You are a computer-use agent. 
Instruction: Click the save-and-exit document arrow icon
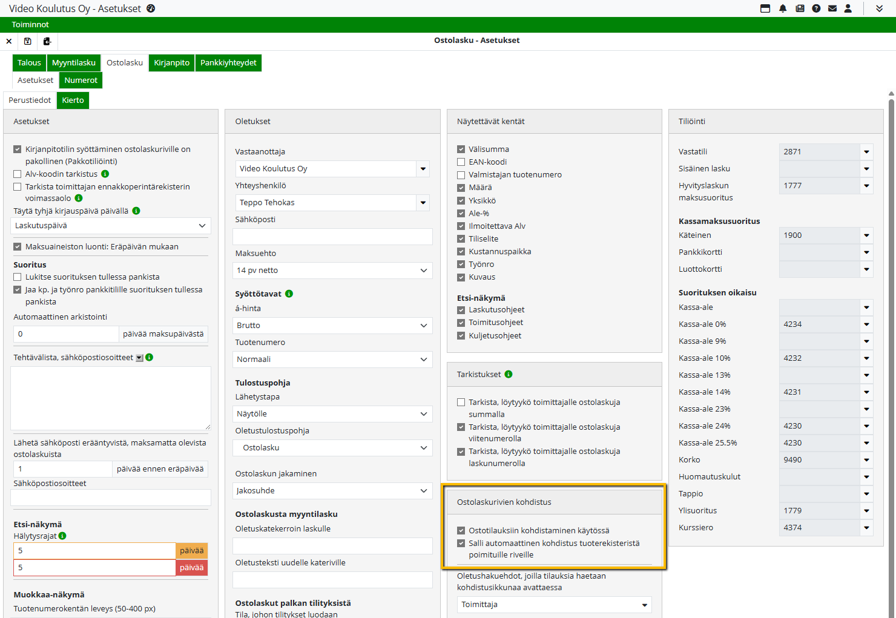(47, 41)
